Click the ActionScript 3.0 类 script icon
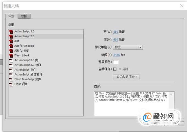The height and width of the screenshot is (132, 187). [x=11, y=60]
